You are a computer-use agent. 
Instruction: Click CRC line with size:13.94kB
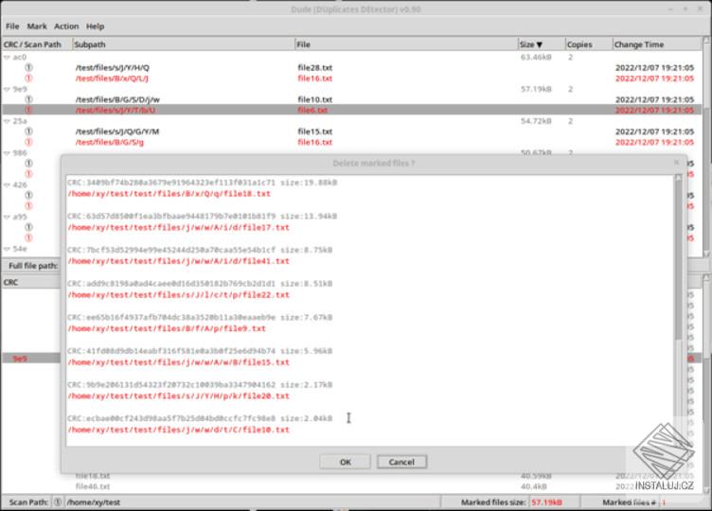tap(202, 216)
